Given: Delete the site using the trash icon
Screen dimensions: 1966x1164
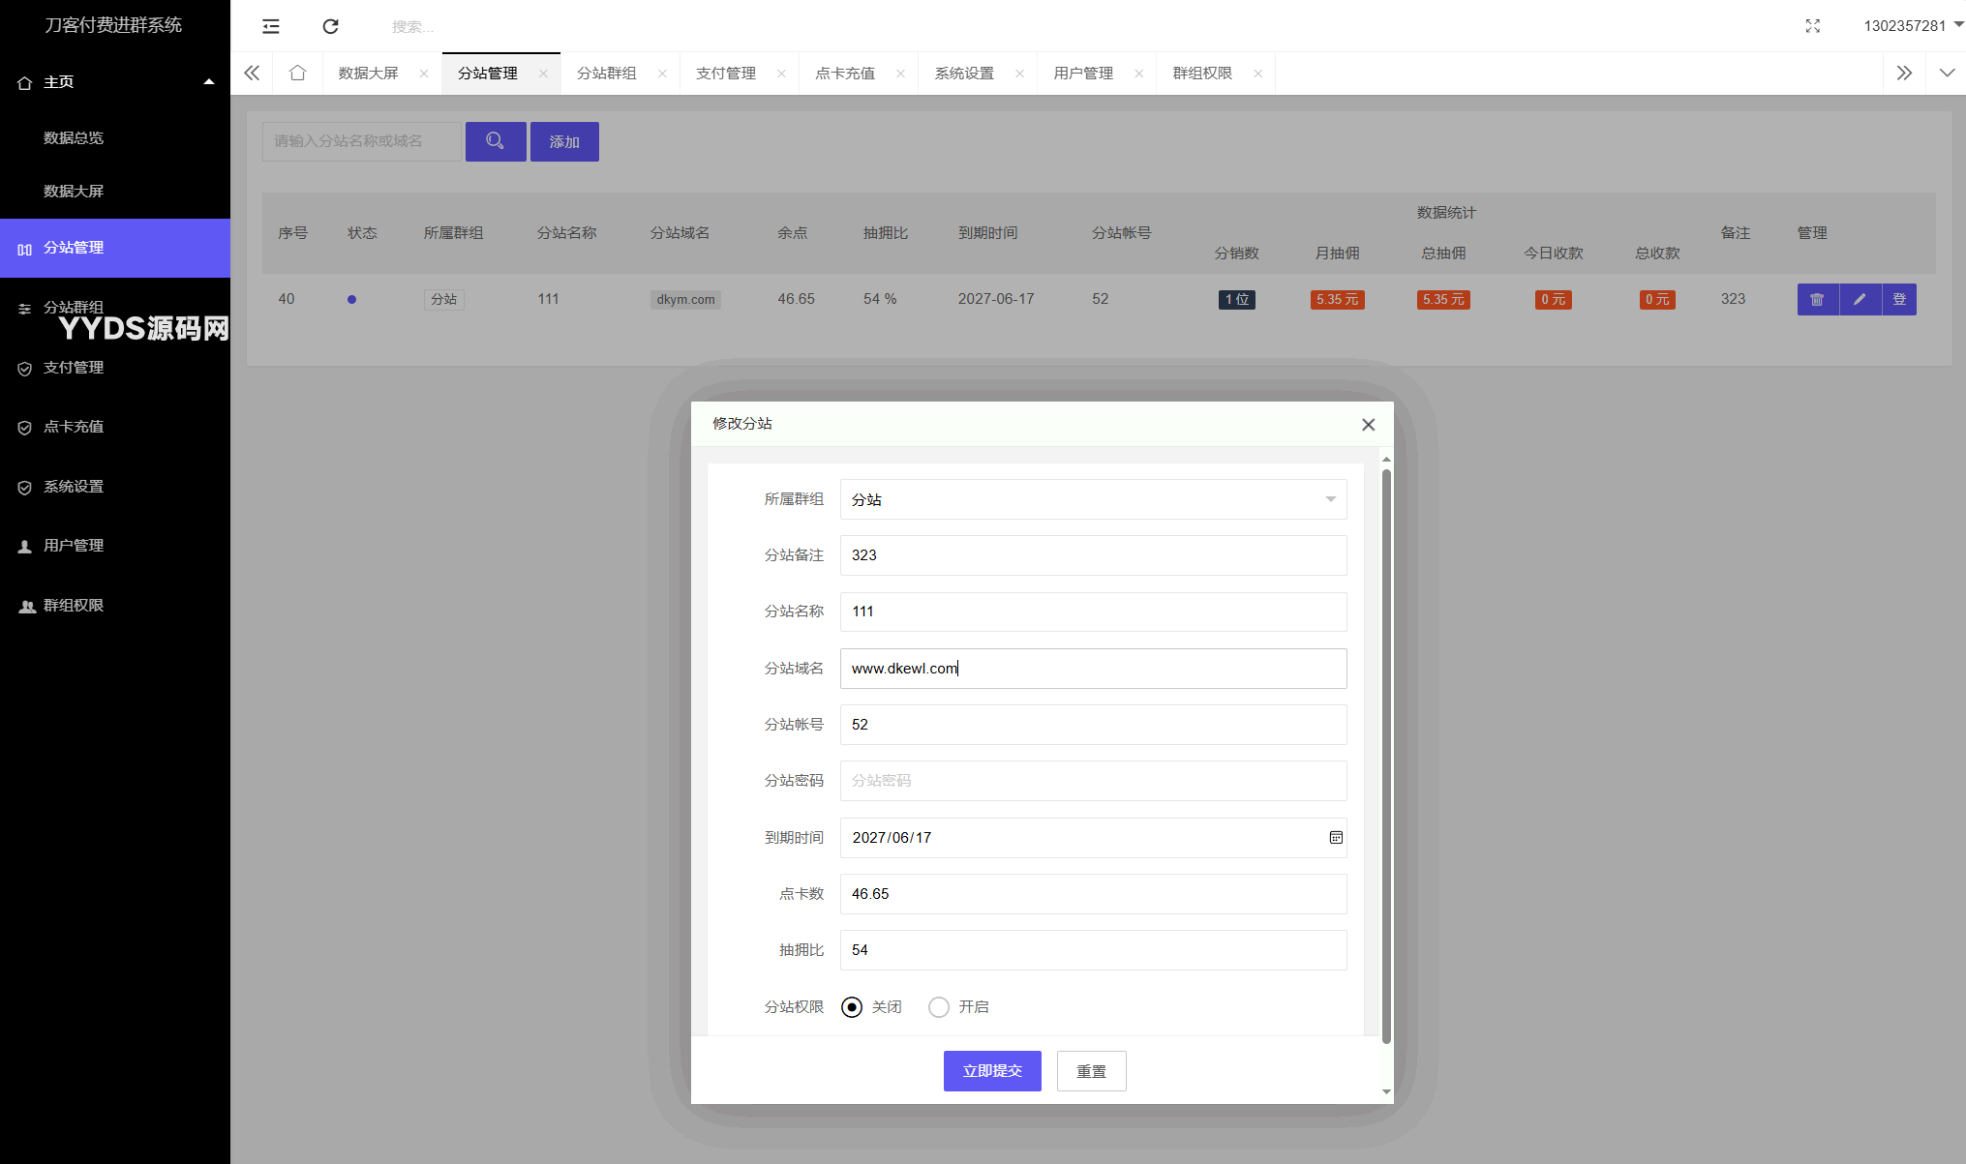Looking at the screenshot, I should 1817,299.
